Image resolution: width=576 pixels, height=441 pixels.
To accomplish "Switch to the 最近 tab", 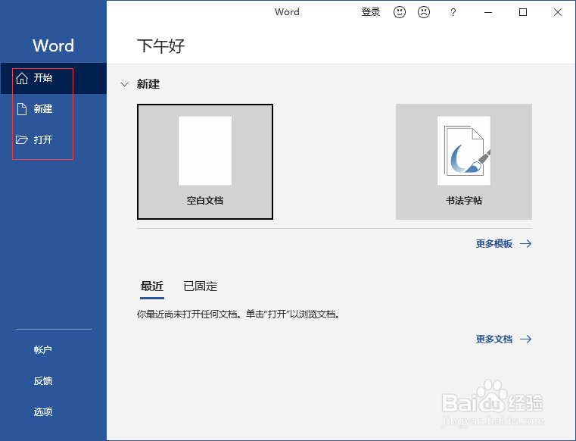I will click(151, 286).
